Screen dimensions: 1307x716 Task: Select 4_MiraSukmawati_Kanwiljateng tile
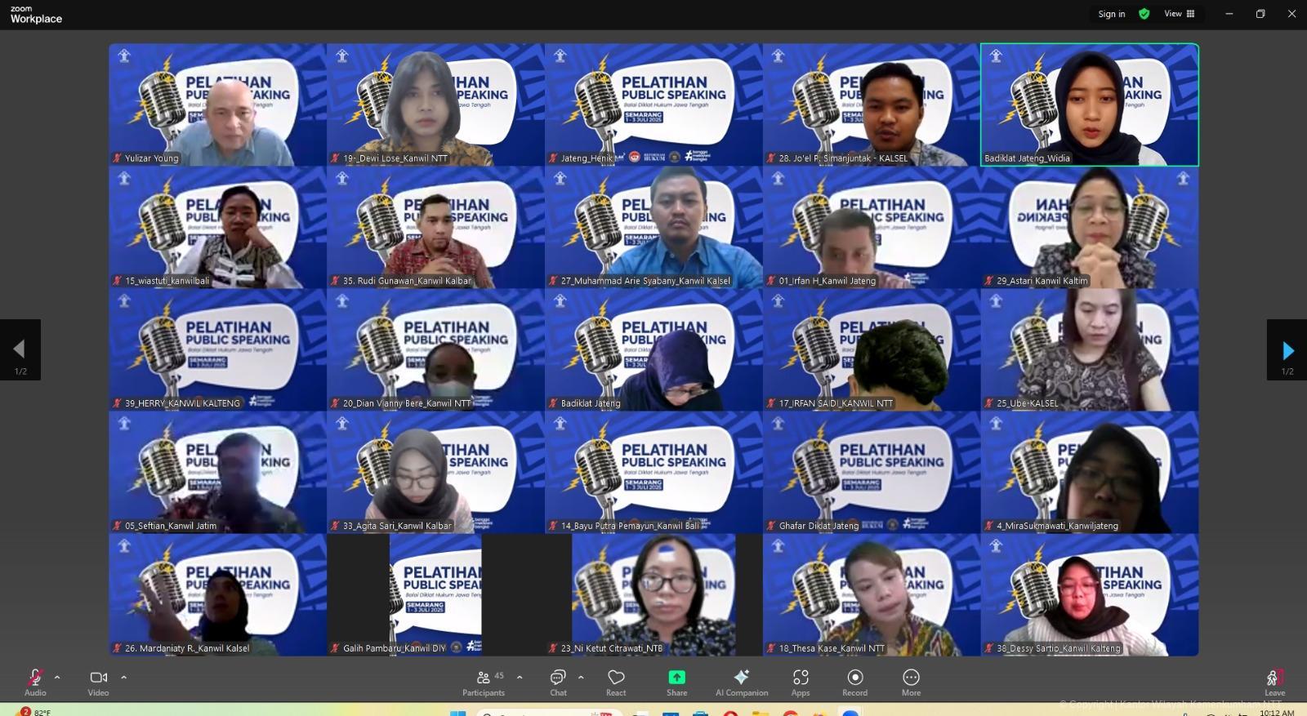point(1090,472)
